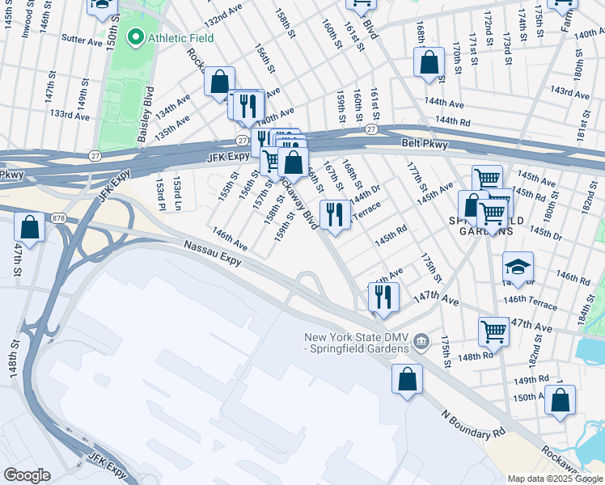Viewport: 605px width, 485px height.
Task: Click the 878 route shield
Action: coord(58,218)
